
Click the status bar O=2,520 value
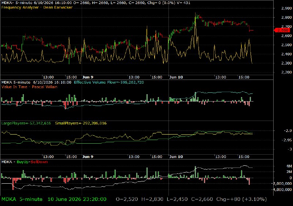tap(127, 199)
